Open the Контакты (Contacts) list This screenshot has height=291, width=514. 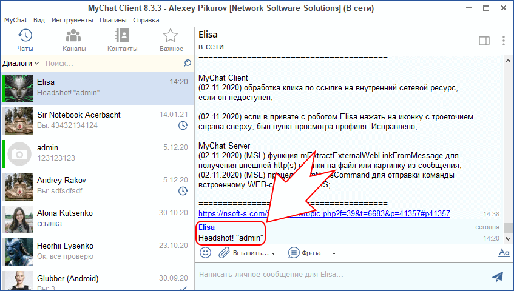pos(122,40)
